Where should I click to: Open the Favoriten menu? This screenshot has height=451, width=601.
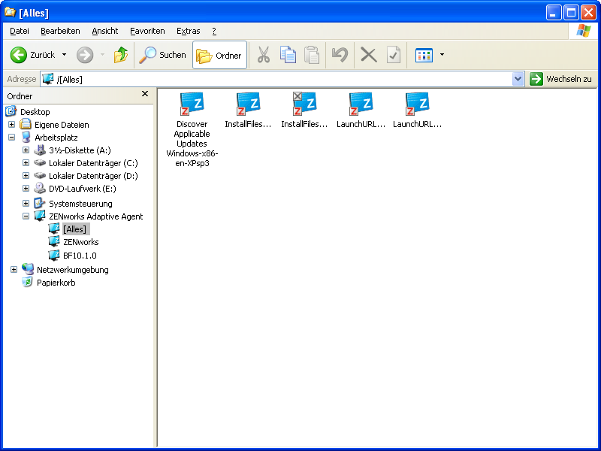click(147, 31)
